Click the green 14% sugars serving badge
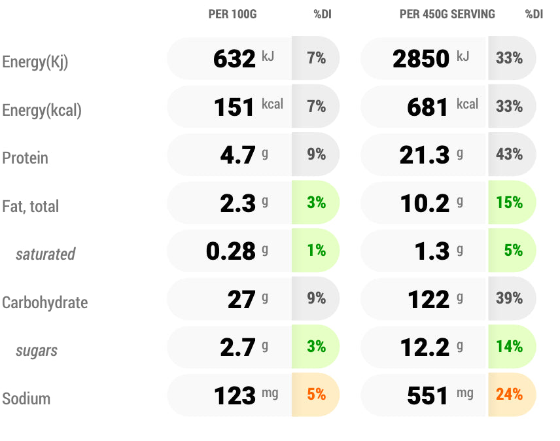This screenshot has width=560, height=441. pyautogui.click(x=510, y=347)
